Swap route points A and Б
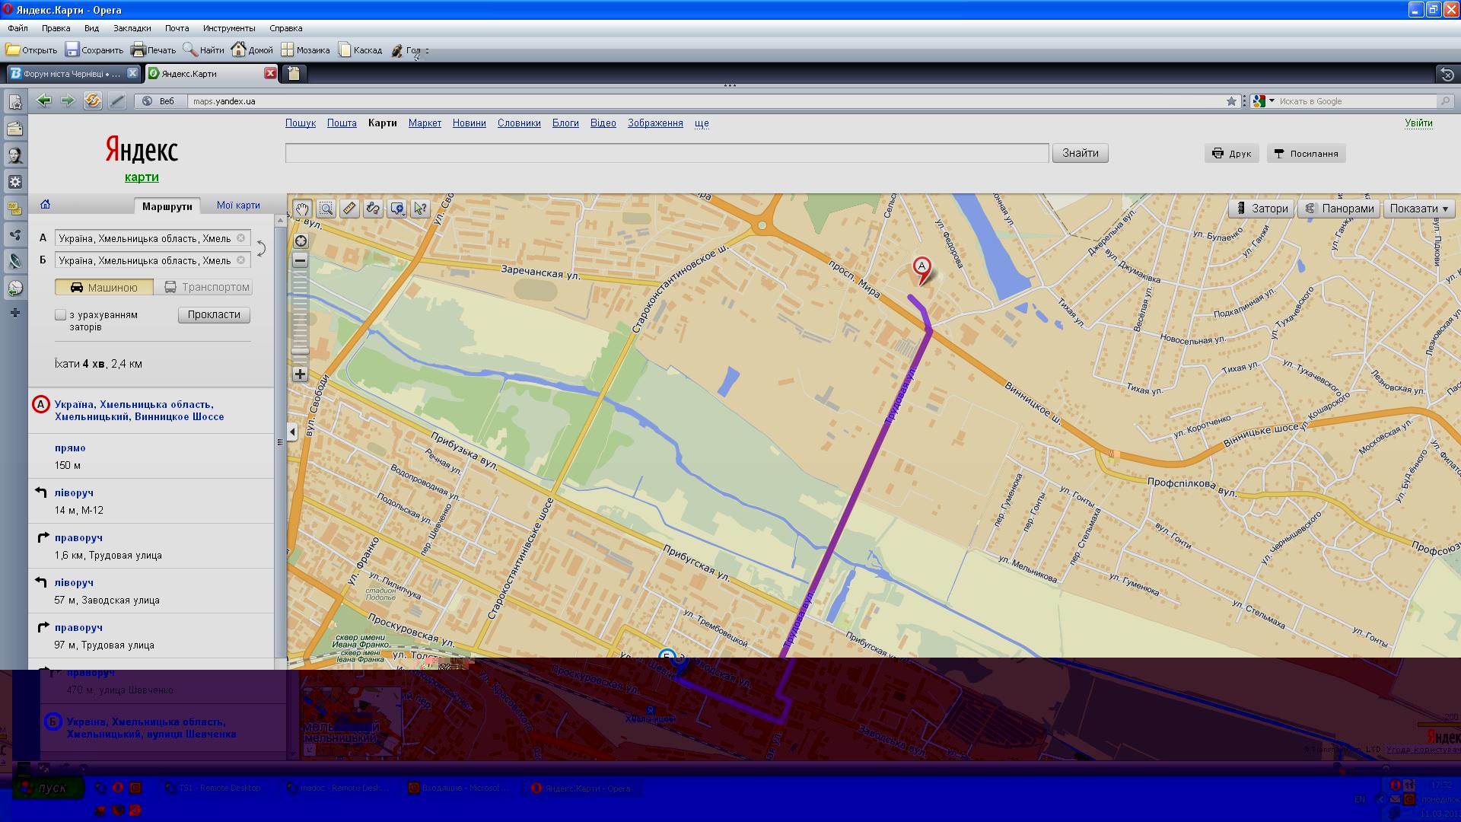 261,249
